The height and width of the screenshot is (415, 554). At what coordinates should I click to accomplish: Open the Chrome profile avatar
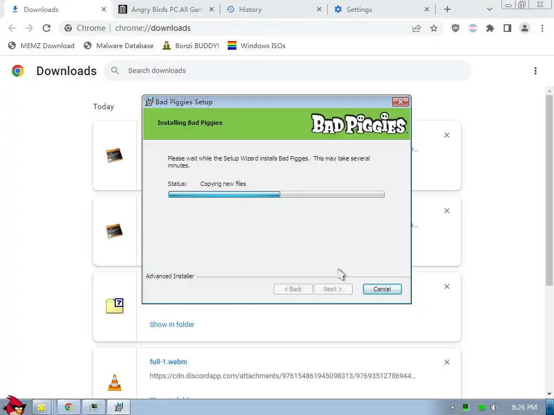525,28
